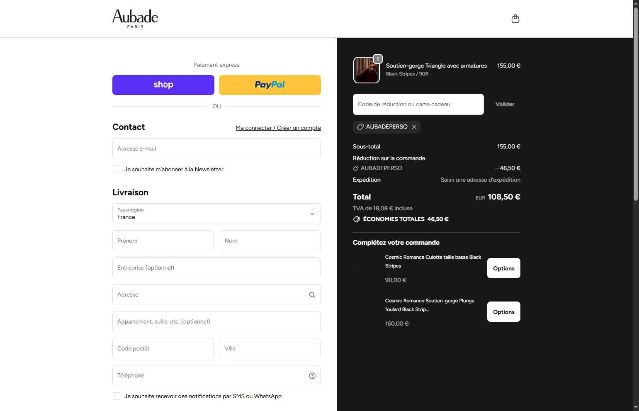
Task: Click ÉCONOMIES TOTALES 46,50 € text
Action: coord(406,219)
